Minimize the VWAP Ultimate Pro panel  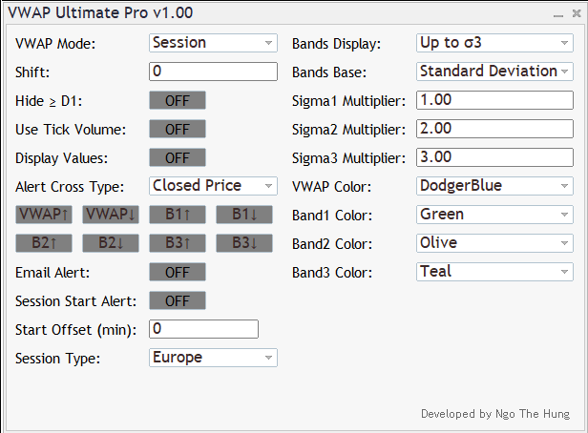(560, 14)
